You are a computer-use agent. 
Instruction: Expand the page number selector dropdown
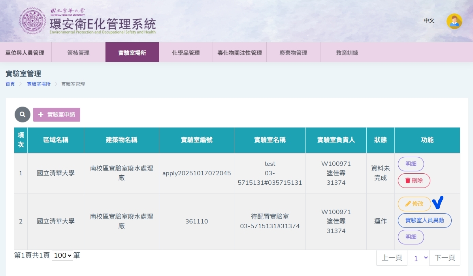click(x=418, y=258)
